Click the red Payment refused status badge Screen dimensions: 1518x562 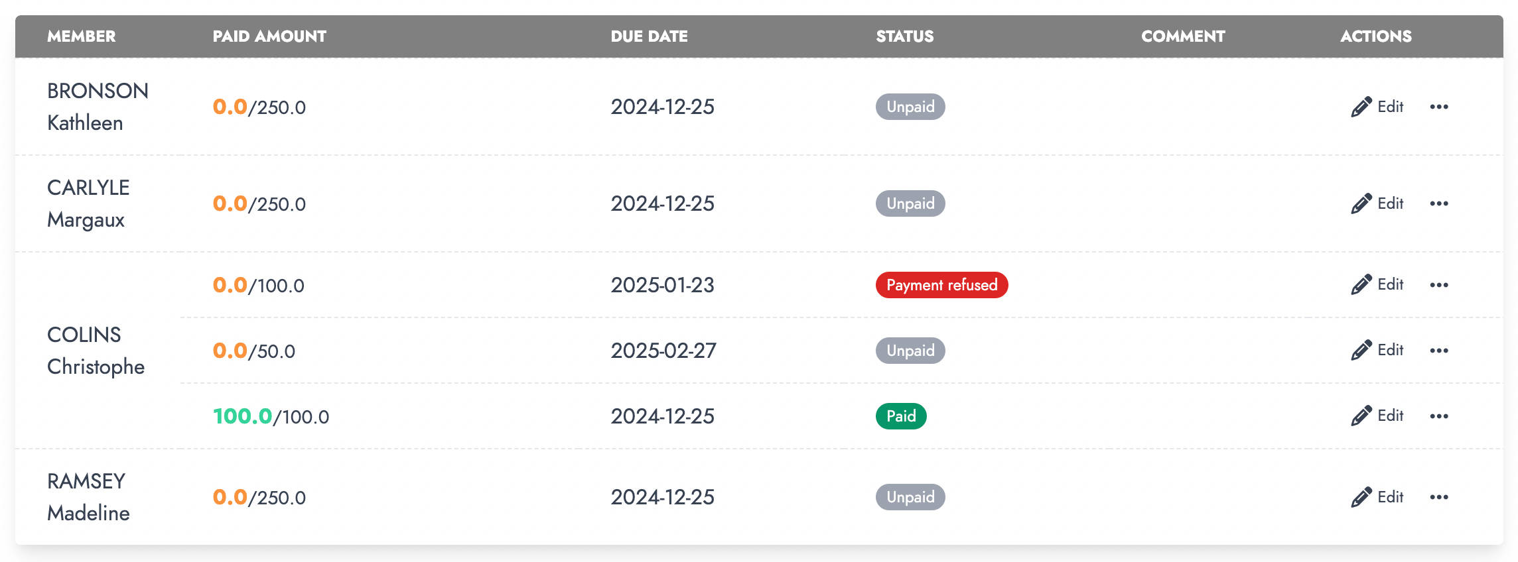[x=941, y=285]
